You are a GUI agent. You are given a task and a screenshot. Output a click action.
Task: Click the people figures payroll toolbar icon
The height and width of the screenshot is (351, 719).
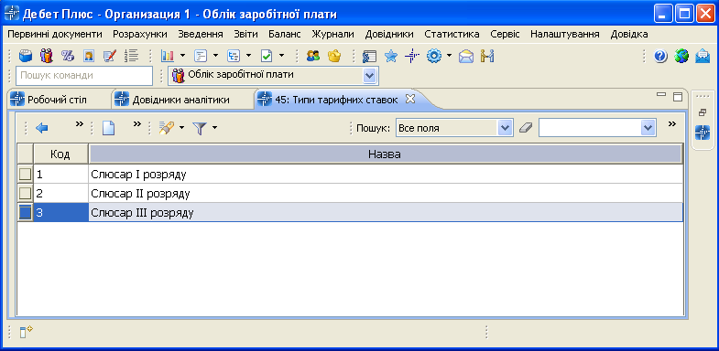[47, 57]
